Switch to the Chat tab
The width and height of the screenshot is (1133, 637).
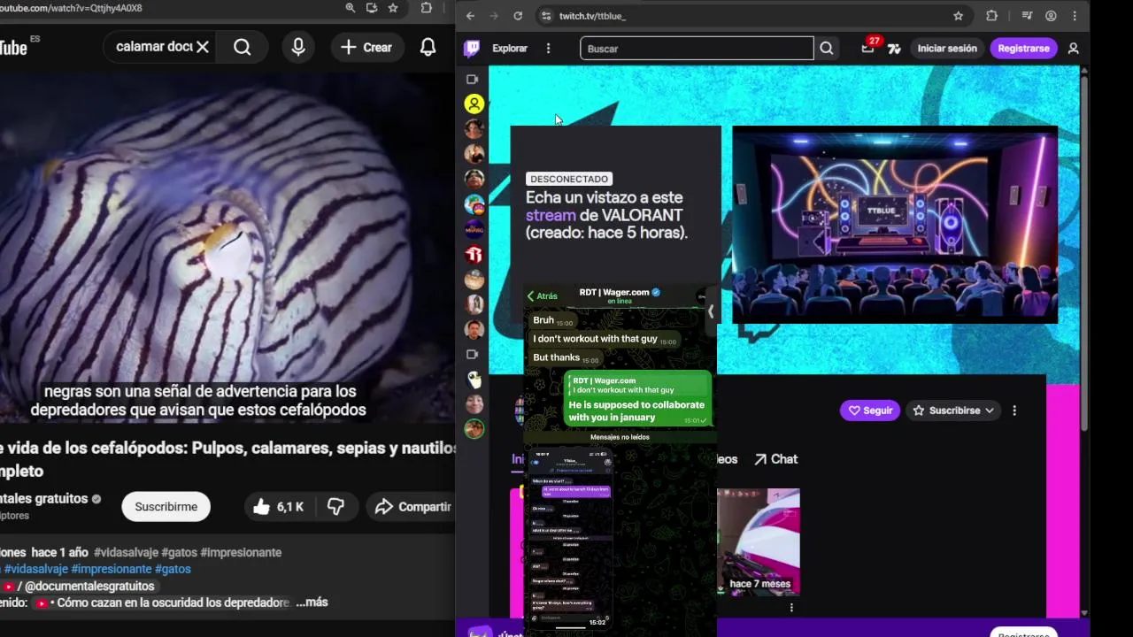tap(775, 459)
